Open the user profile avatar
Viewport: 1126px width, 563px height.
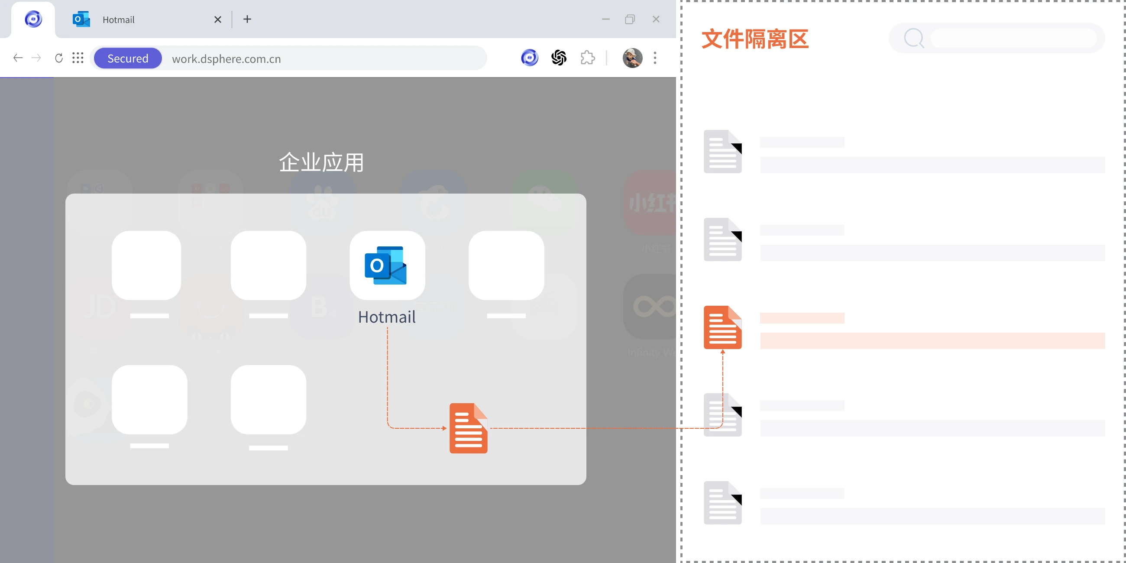click(x=632, y=58)
